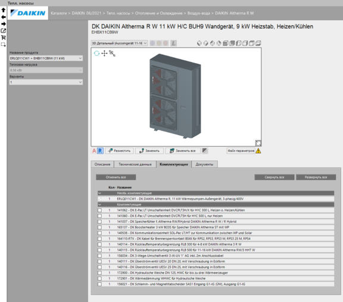Check the 140114 Rücklauftemperaturbegrenzung RLB 300 checkbox
The height and width of the screenshot is (302, 343).
point(100,244)
